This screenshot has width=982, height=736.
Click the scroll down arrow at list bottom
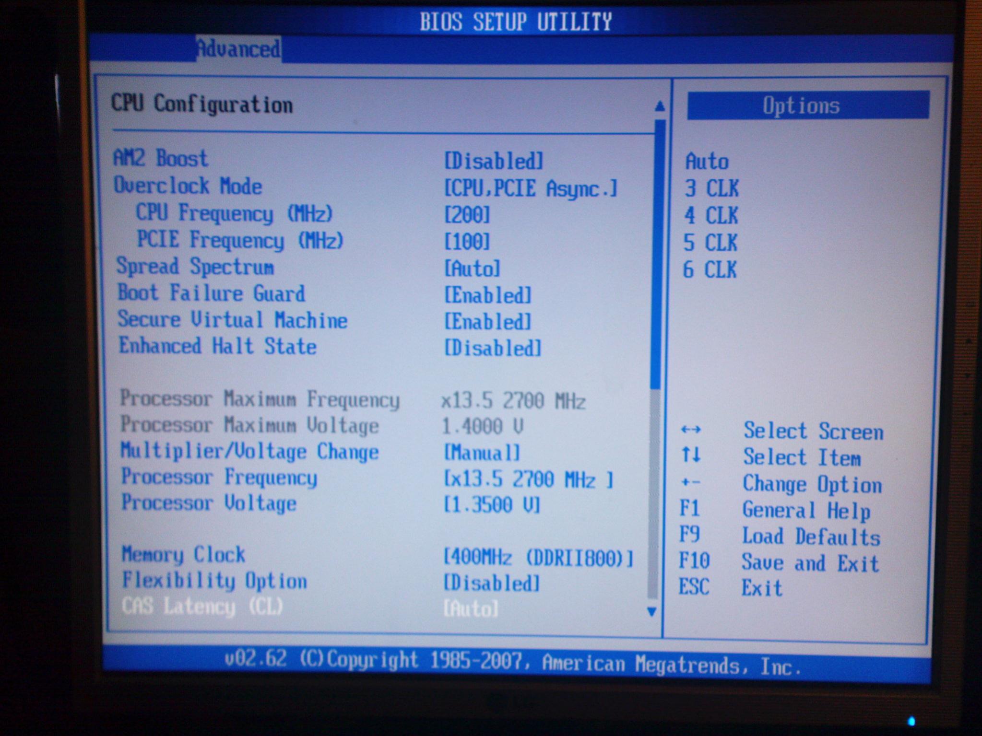[651, 611]
